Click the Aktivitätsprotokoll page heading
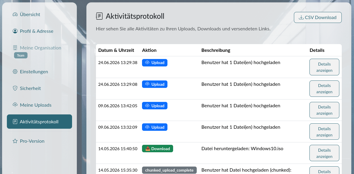 (135, 16)
